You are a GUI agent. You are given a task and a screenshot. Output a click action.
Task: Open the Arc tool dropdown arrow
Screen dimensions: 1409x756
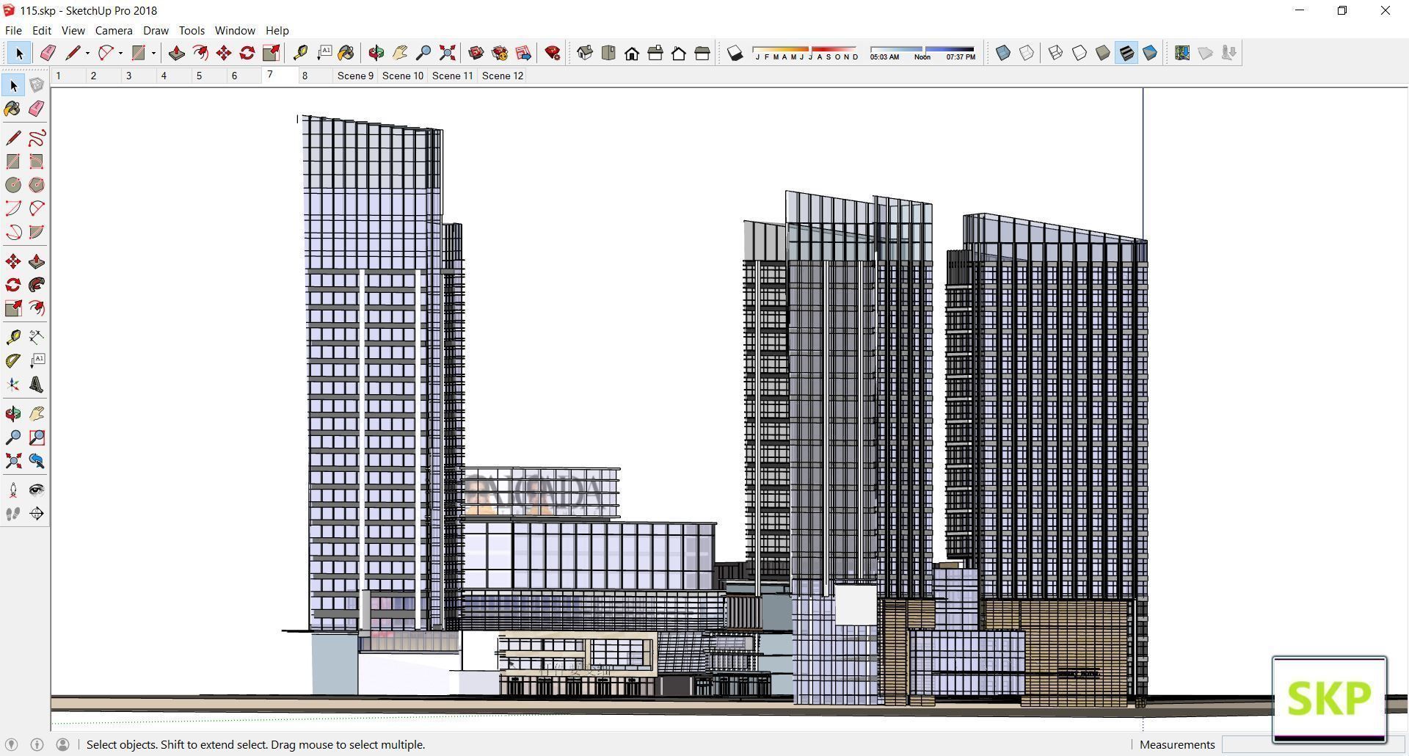coord(120,53)
